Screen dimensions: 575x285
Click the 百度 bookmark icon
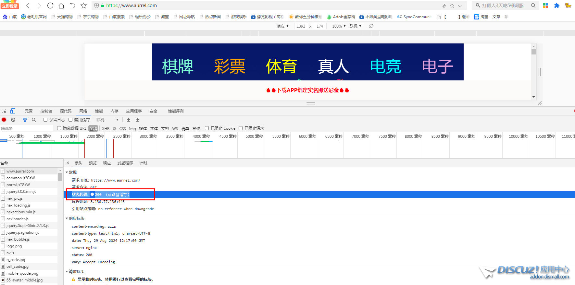(5, 17)
